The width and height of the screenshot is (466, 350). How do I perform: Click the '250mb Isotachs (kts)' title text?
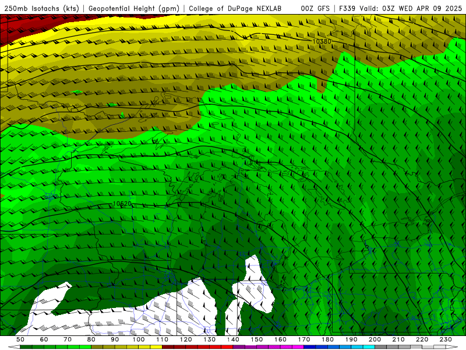41,9
